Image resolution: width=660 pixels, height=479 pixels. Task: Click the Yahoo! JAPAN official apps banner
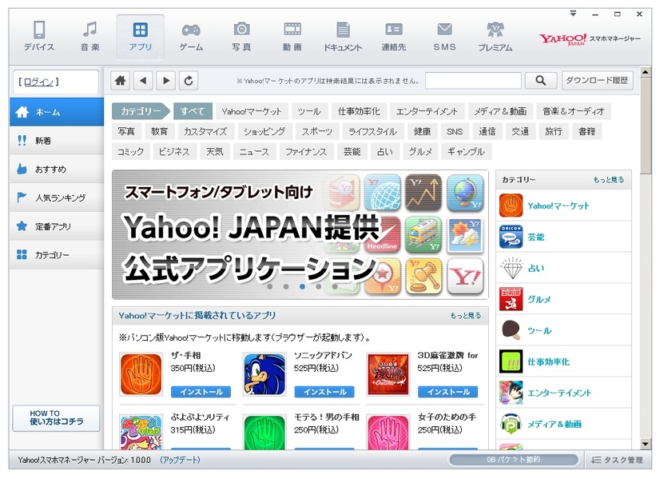pos(300,234)
